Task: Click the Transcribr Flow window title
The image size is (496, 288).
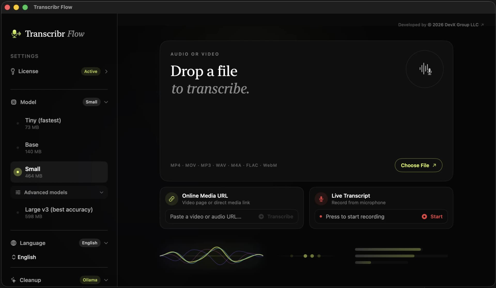Action: [53, 7]
